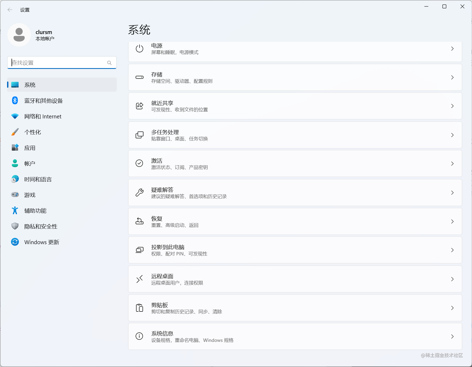Open the 辅助功能 label
Screen dimensions: 472x367
click(x=35, y=211)
